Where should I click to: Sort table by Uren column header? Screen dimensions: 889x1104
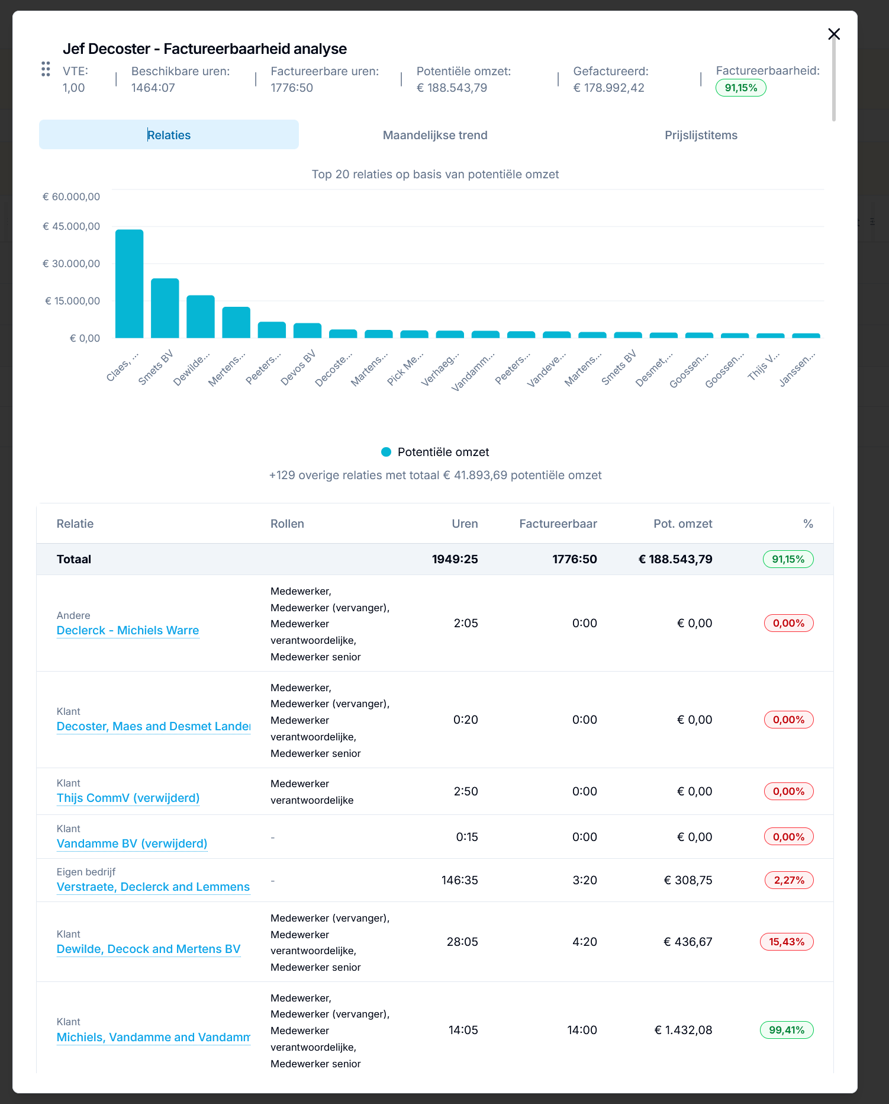tap(465, 524)
